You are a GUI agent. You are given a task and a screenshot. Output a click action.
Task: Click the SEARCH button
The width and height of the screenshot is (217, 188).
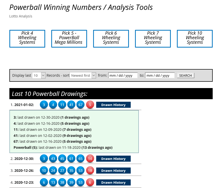[186, 75]
